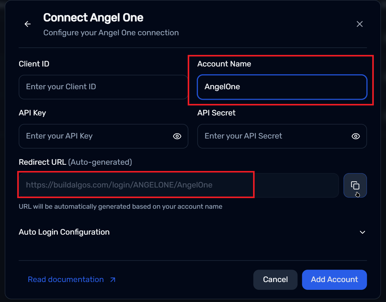Screen dimensions: 386x302
Task: Focus the Client ID input field
Action: 103,87
